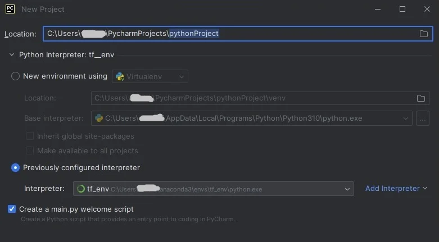The height and width of the screenshot is (242, 439).
Task: Click folder icon in venv Location field
Action: click(x=420, y=98)
